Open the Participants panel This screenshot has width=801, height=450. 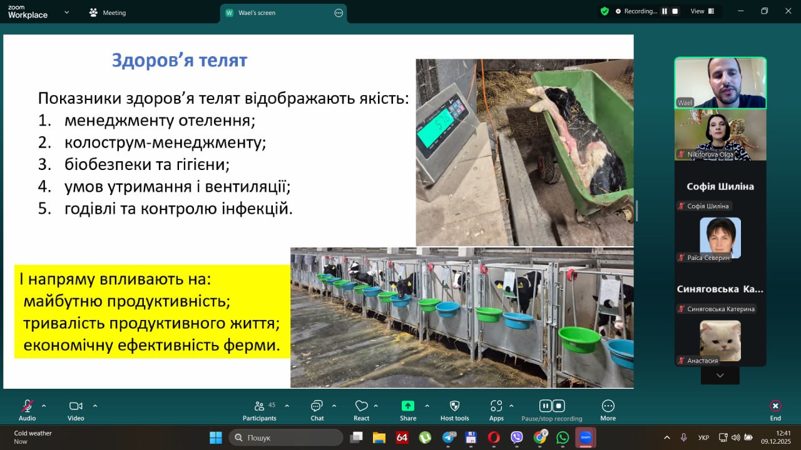tap(259, 407)
